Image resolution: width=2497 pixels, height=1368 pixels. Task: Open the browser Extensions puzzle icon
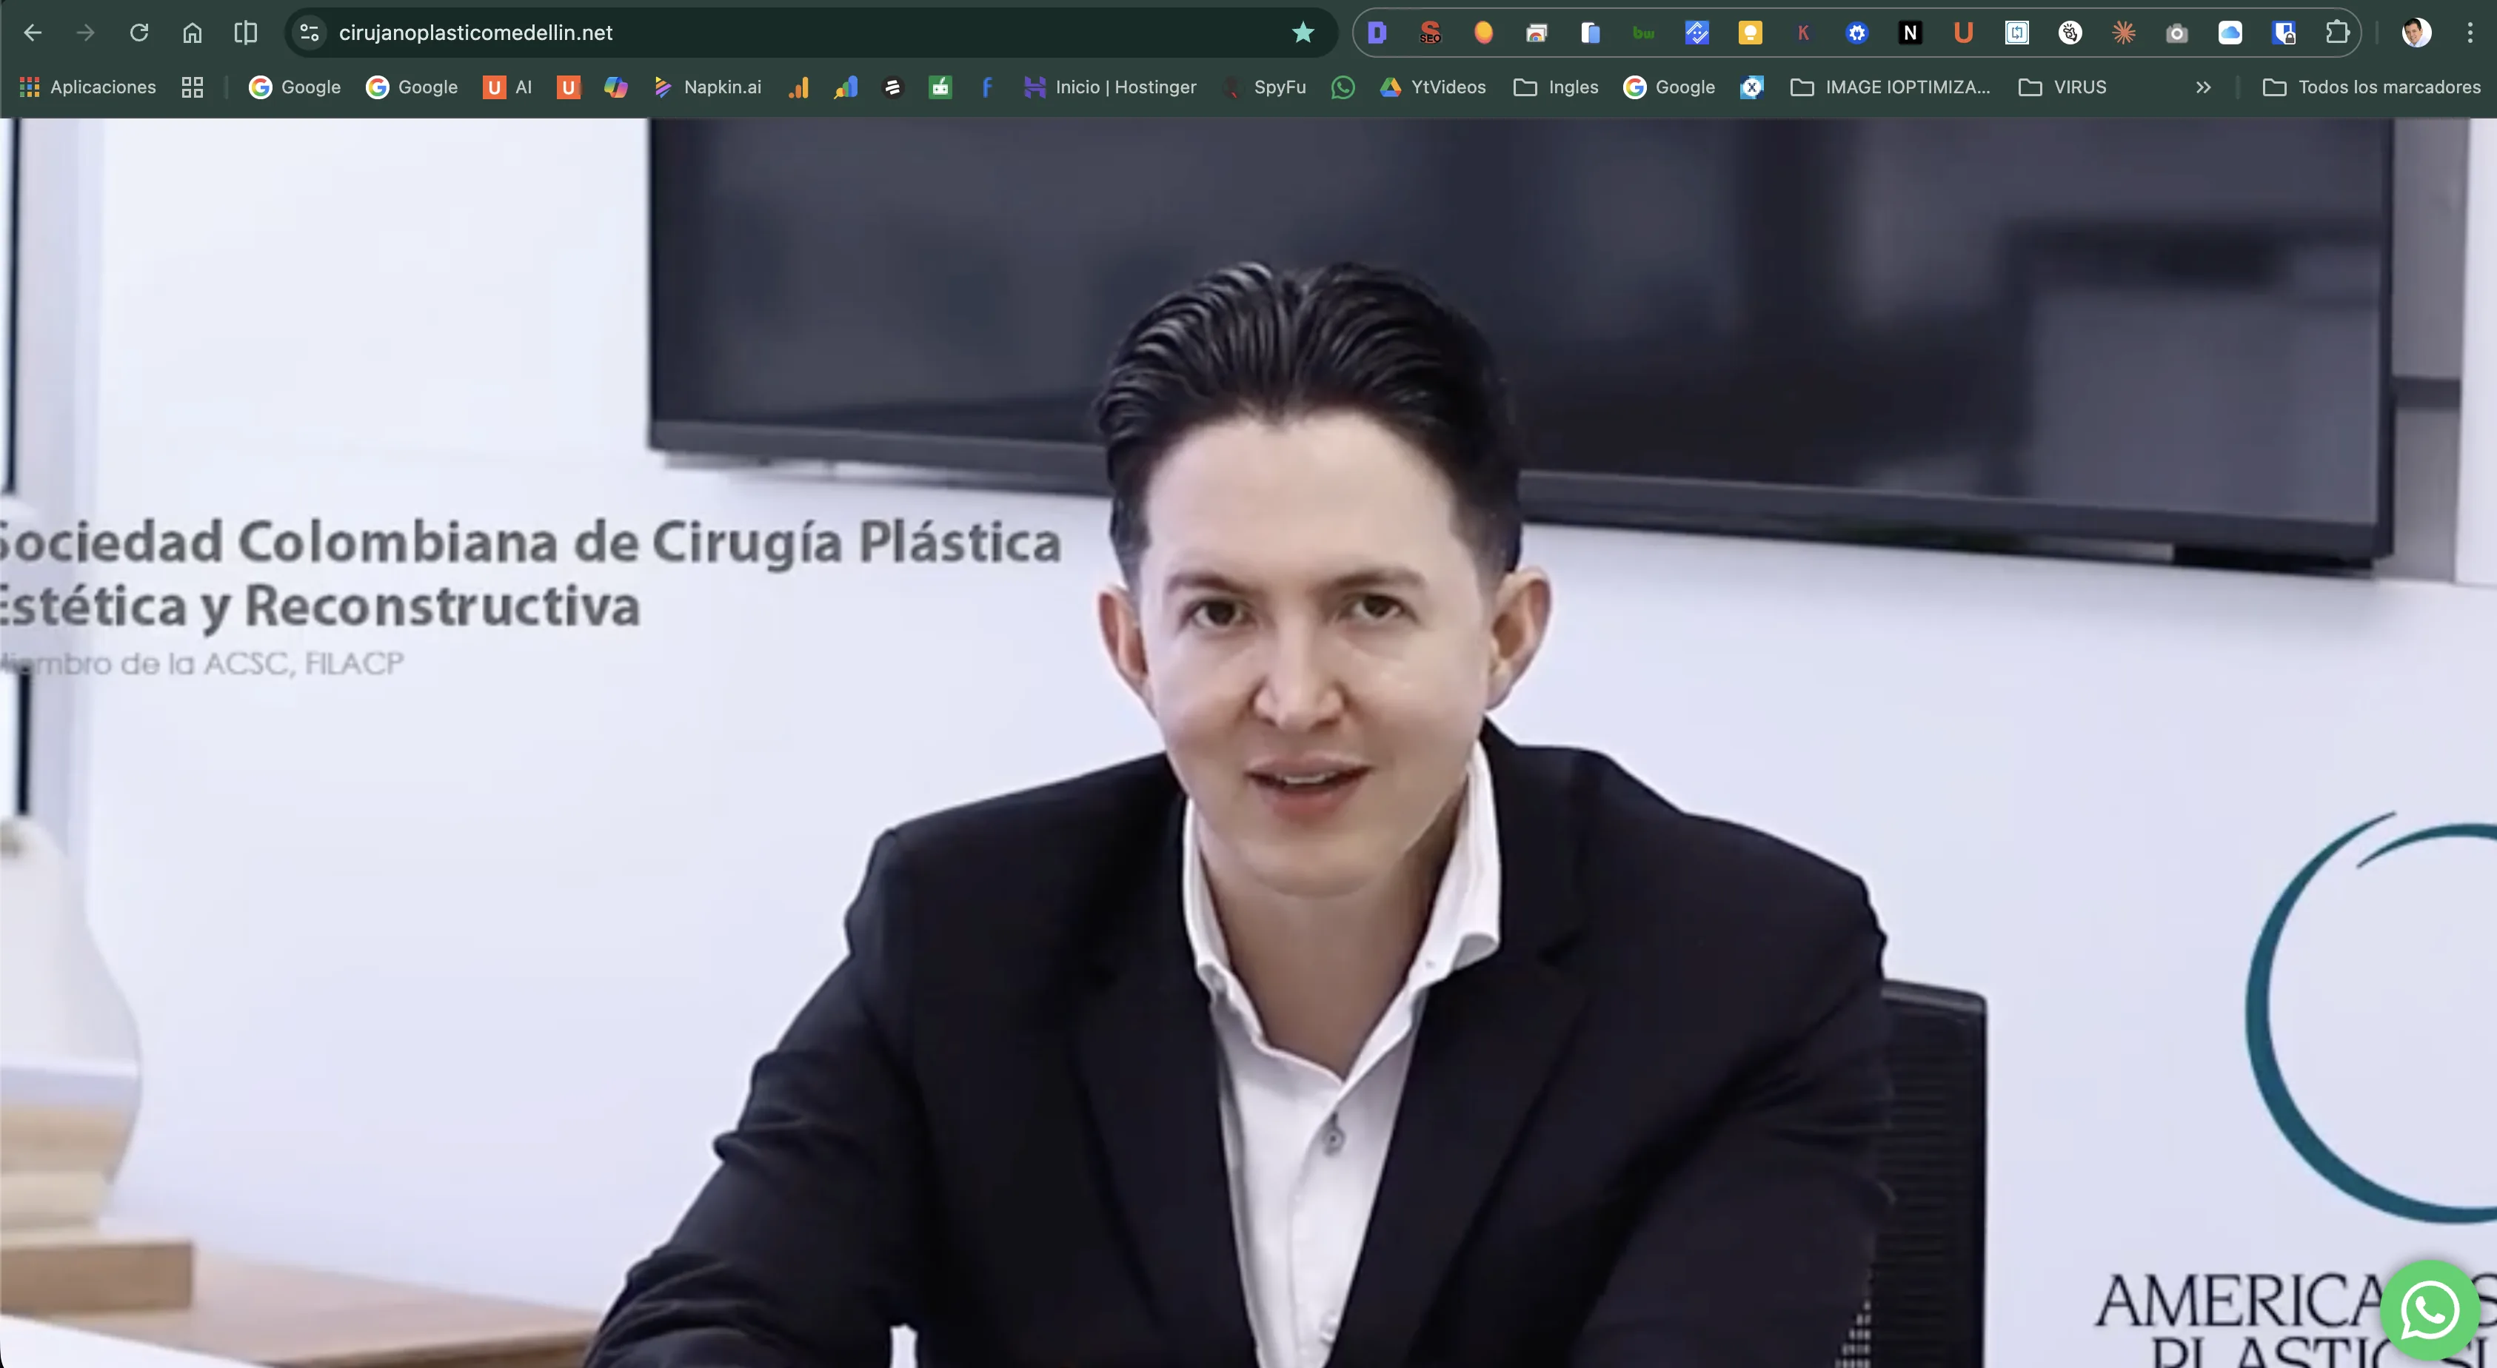(2339, 32)
